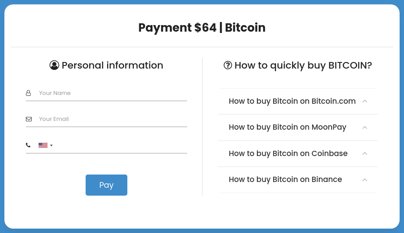Open "How to buy Bitcoin on Bitcoin.com"
Image resolution: width=404 pixels, height=233 pixels.
pyautogui.click(x=292, y=102)
